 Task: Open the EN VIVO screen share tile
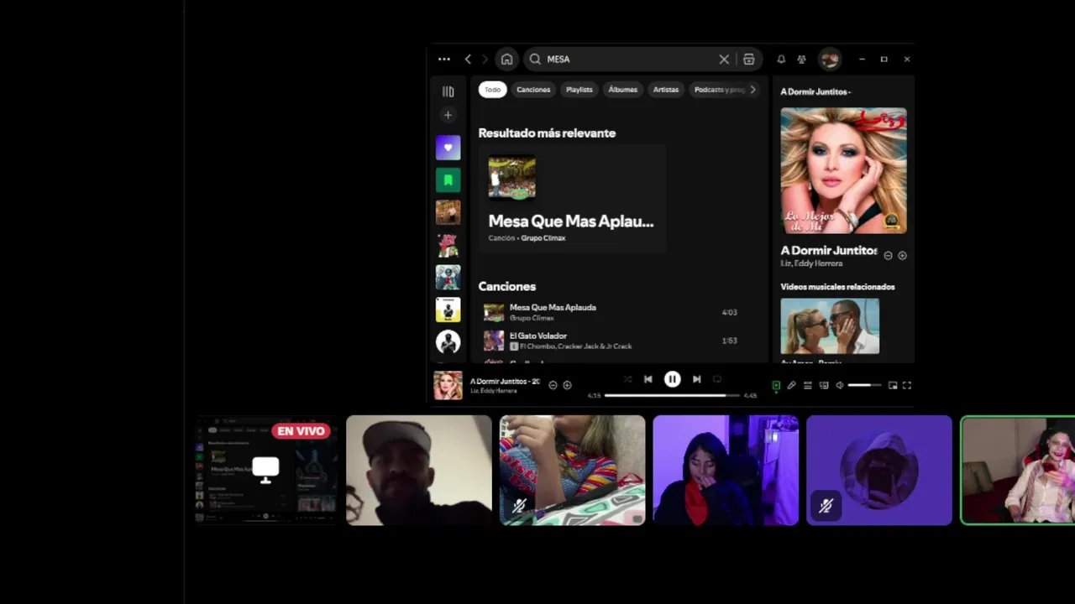(266, 470)
